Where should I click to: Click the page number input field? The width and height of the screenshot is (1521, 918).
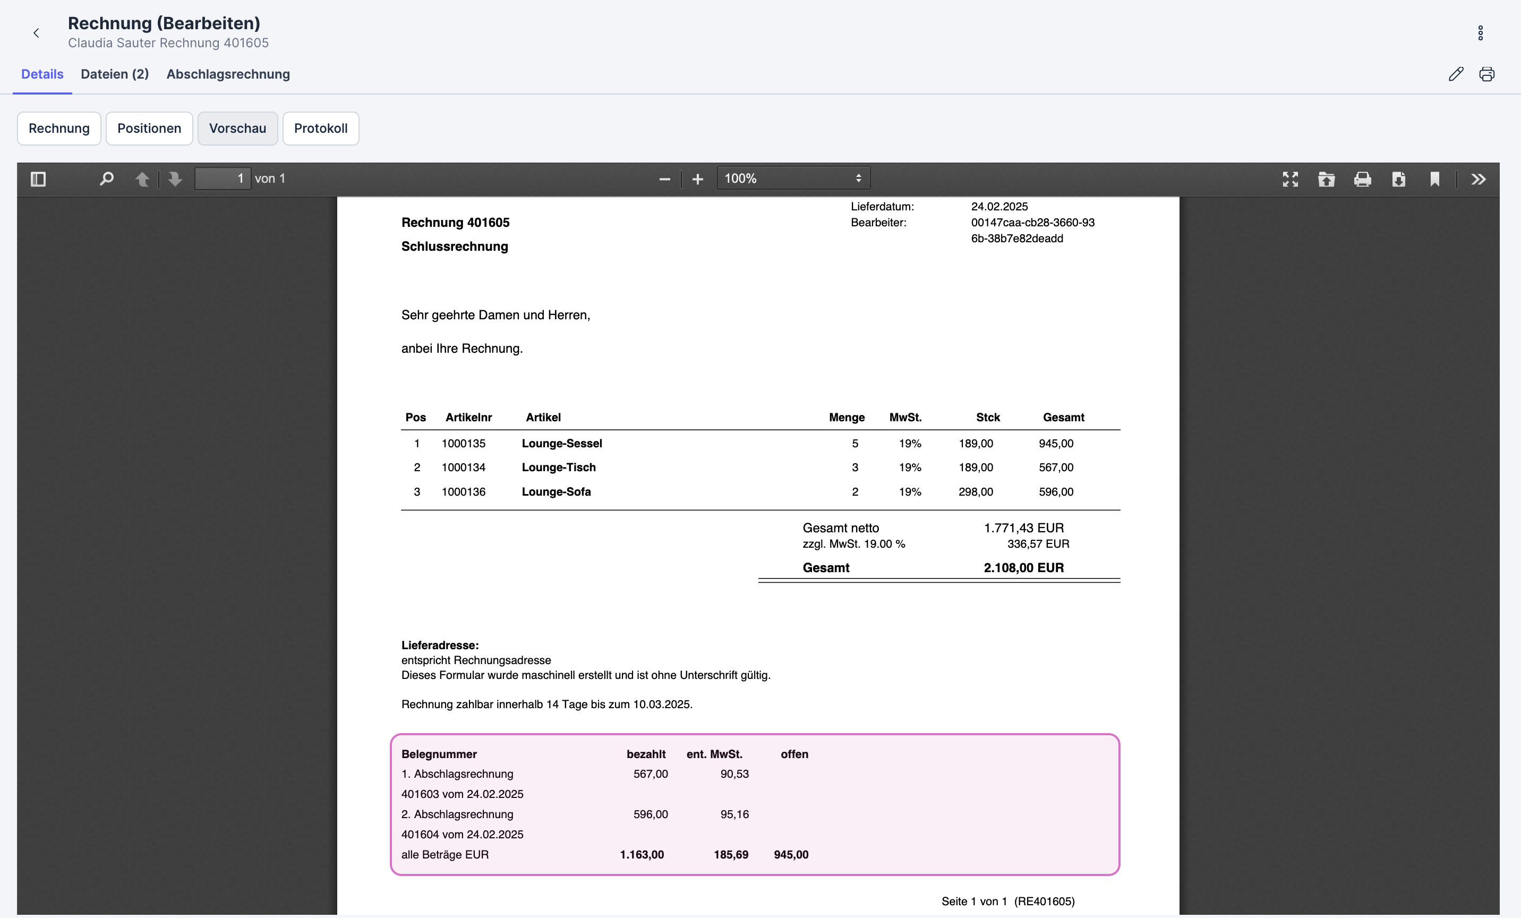(222, 178)
